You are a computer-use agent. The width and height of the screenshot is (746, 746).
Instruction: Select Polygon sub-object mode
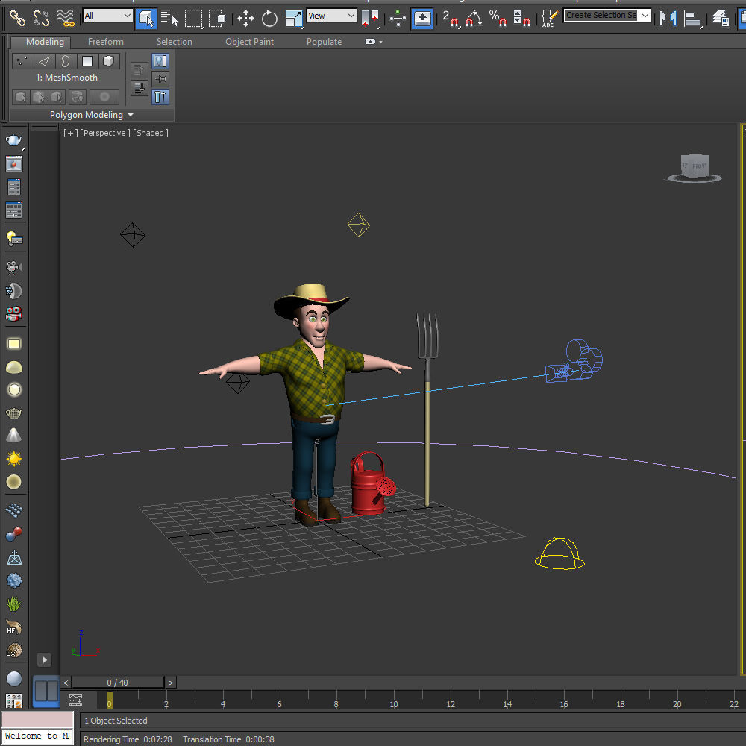(x=87, y=61)
